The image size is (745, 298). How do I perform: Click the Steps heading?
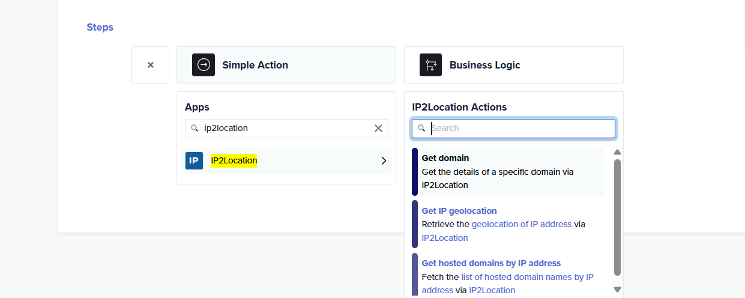click(x=100, y=27)
